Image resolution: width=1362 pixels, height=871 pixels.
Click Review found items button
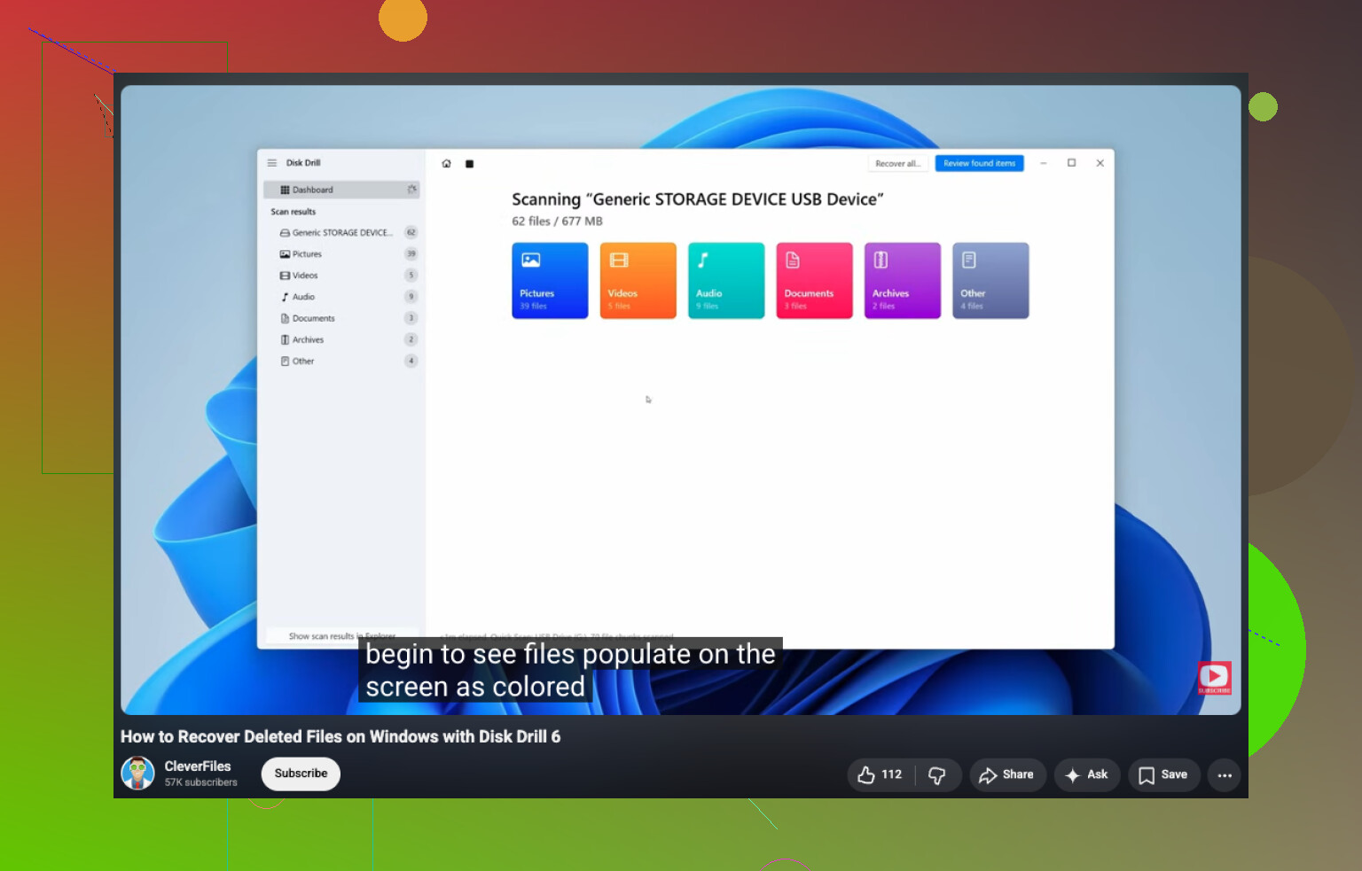[979, 164]
